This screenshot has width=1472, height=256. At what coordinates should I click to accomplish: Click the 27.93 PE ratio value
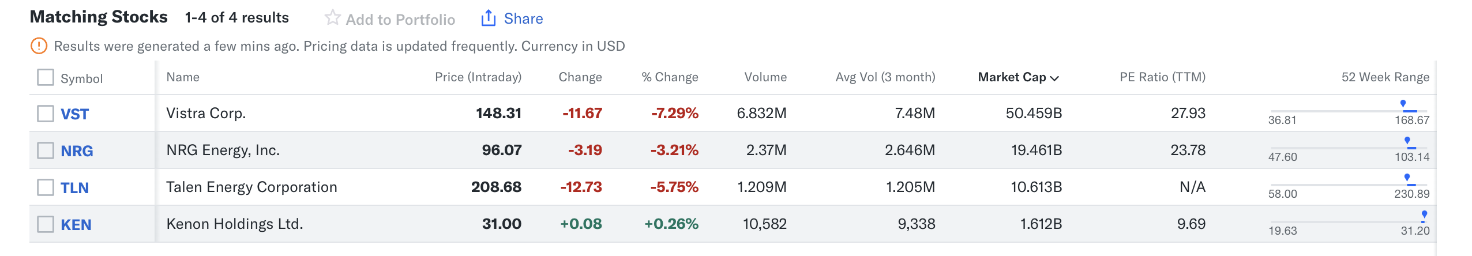coord(1188,113)
